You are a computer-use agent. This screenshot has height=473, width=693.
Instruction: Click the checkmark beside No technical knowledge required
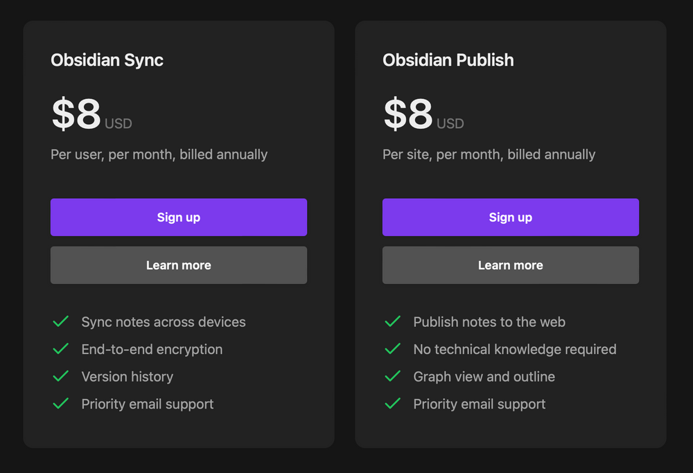392,349
